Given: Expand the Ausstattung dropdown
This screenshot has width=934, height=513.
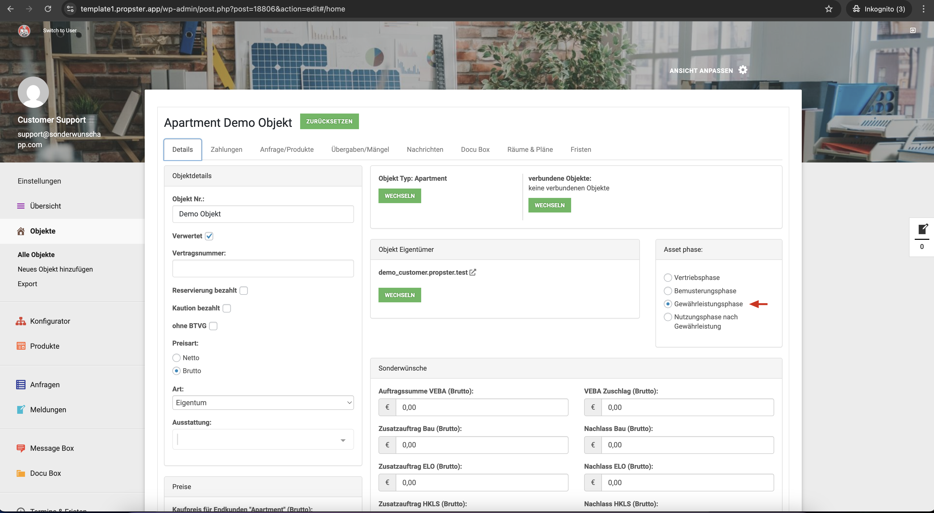Looking at the screenshot, I should (263, 440).
